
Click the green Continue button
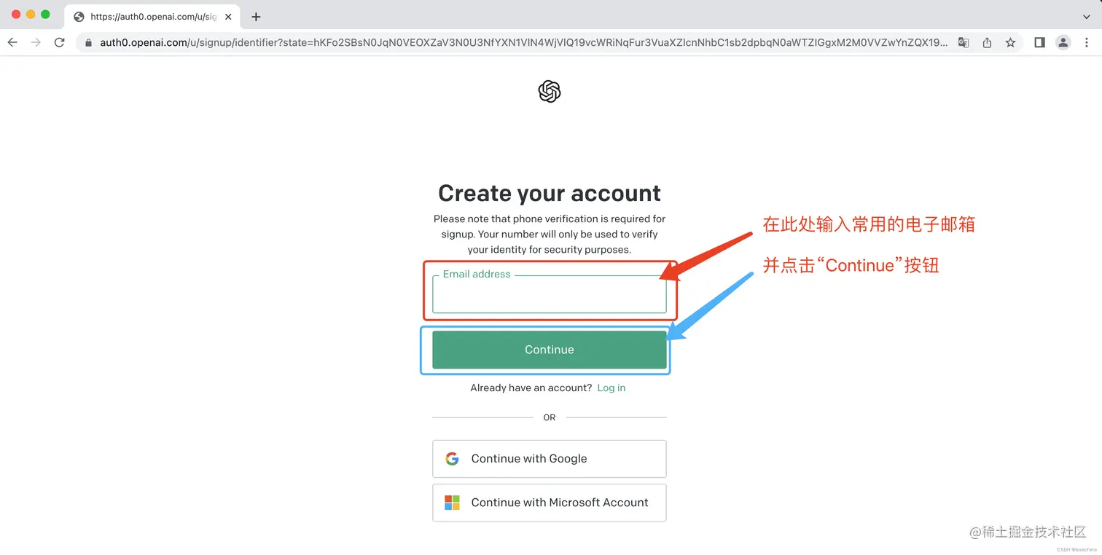pyautogui.click(x=550, y=350)
